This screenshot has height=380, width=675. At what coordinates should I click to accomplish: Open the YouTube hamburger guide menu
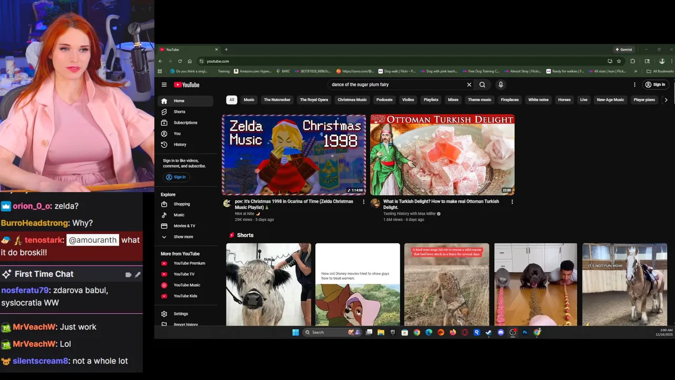tap(164, 84)
